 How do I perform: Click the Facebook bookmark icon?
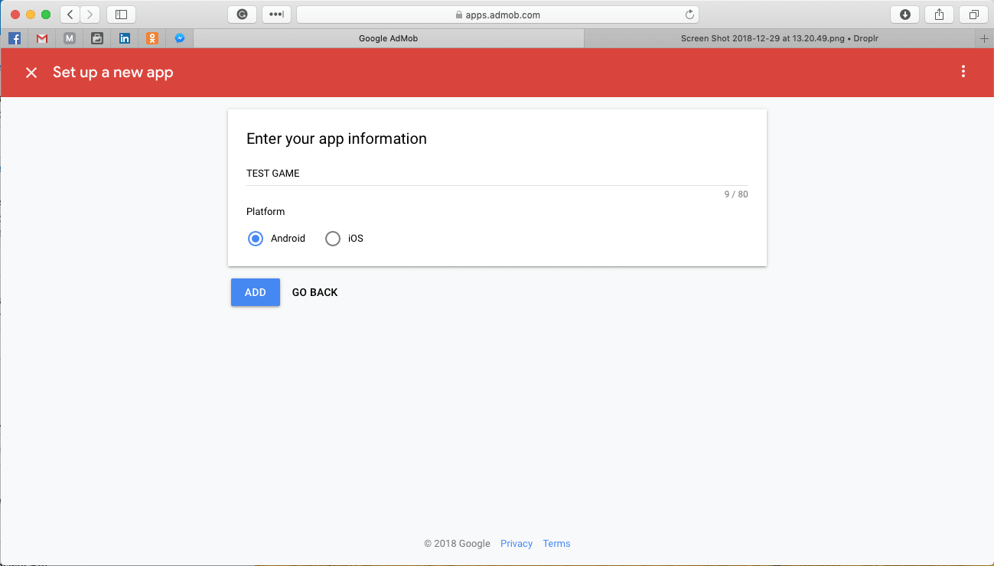(15, 37)
